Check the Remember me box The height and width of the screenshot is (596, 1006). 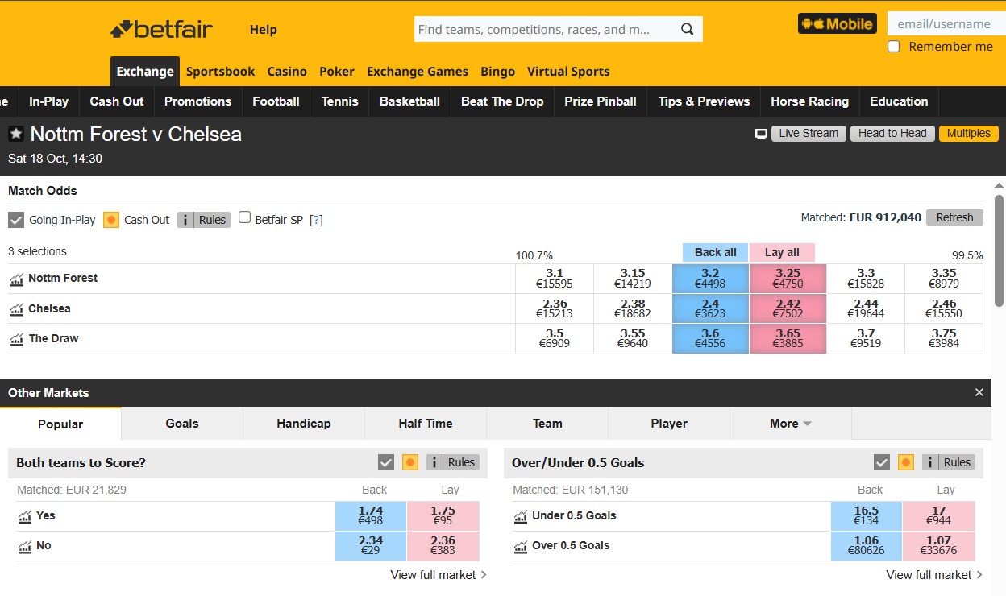pos(893,46)
